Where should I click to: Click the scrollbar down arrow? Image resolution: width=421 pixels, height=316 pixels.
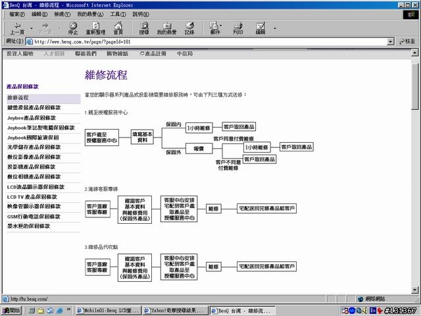[415, 290]
